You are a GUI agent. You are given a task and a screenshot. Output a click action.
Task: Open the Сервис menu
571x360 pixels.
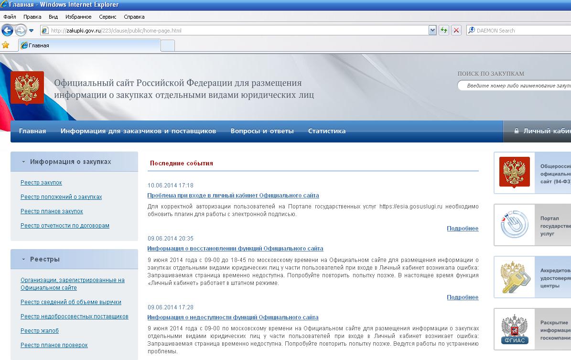click(x=108, y=17)
